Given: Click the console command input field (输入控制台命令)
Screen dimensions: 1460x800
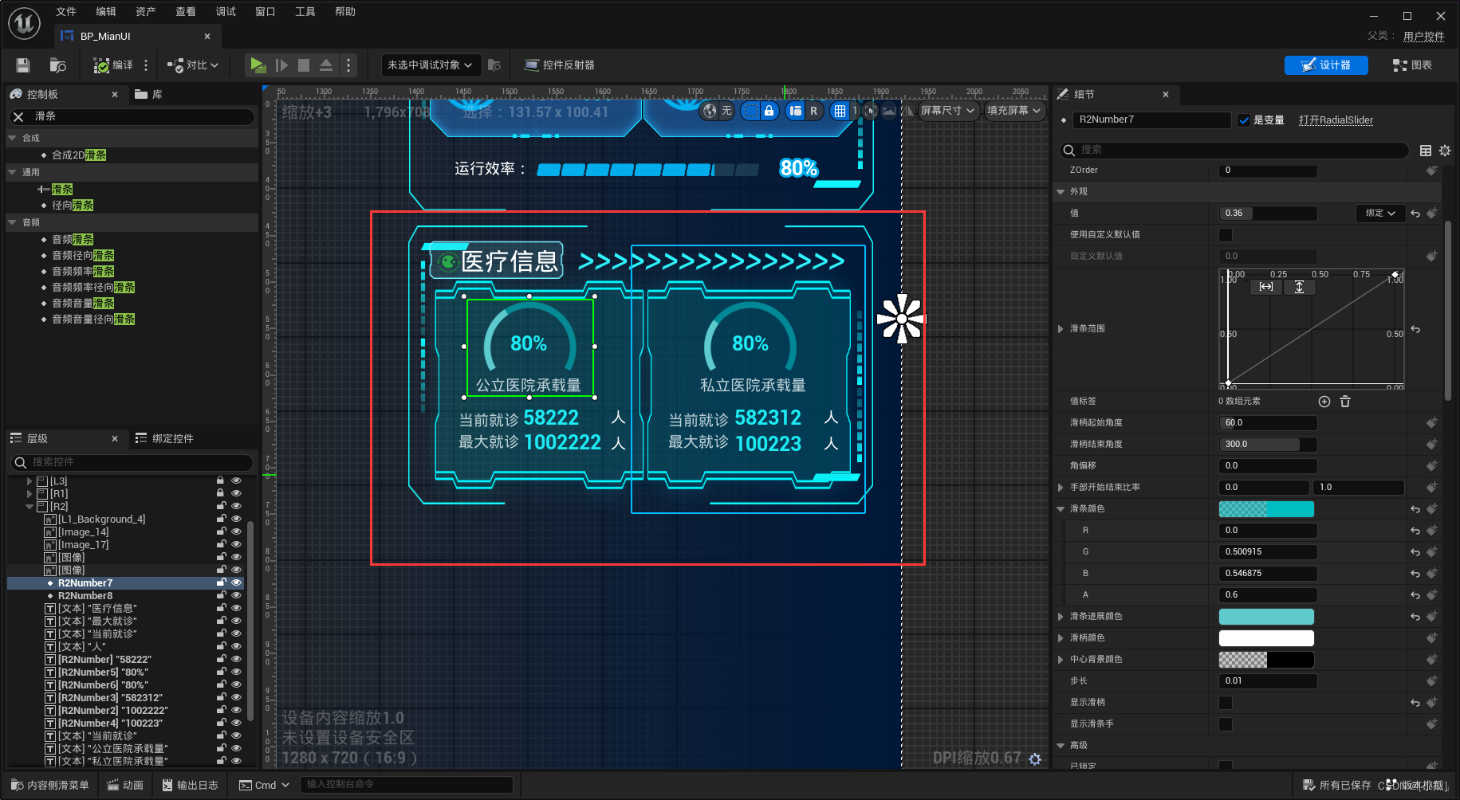Looking at the screenshot, I should (407, 784).
